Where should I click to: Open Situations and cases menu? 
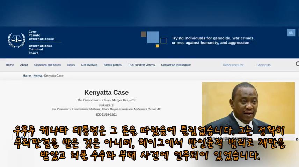tap(47, 65)
